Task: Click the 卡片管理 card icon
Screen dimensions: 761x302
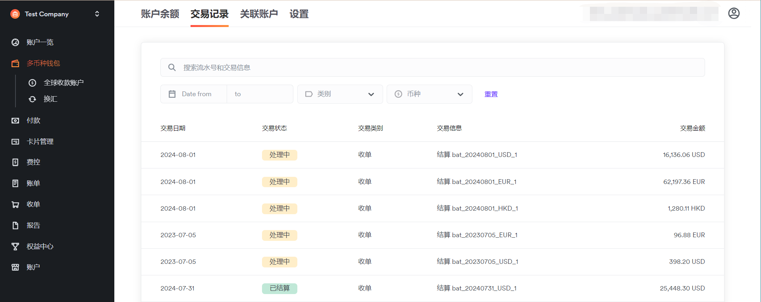Action: coord(15,141)
